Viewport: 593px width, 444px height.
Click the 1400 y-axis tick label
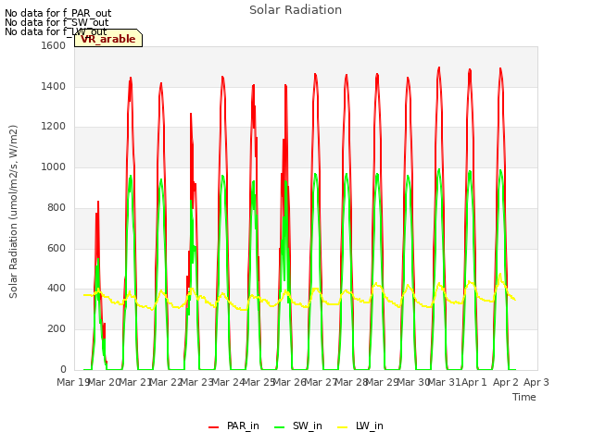point(53,86)
